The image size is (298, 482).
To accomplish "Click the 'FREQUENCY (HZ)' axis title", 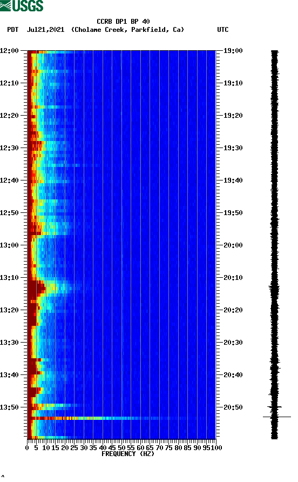I will [x=128, y=454].
